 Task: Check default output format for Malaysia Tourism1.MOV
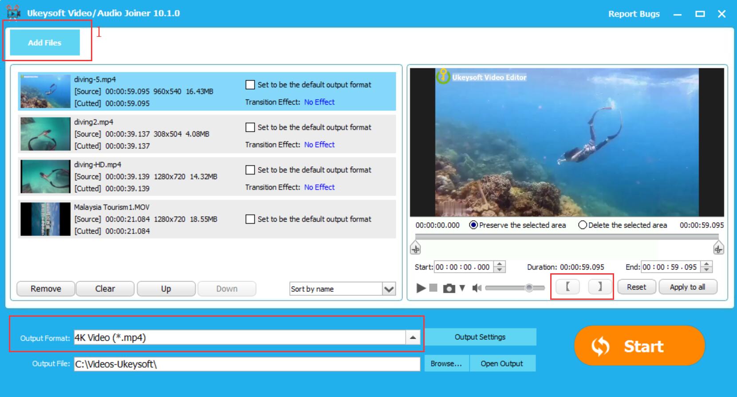250,219
